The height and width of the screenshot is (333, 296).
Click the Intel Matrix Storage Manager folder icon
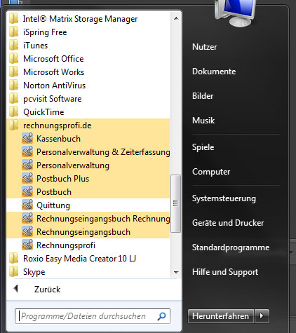click(14, 18)
